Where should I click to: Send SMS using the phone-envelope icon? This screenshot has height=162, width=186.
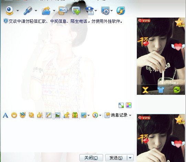(x=63, y=11)
